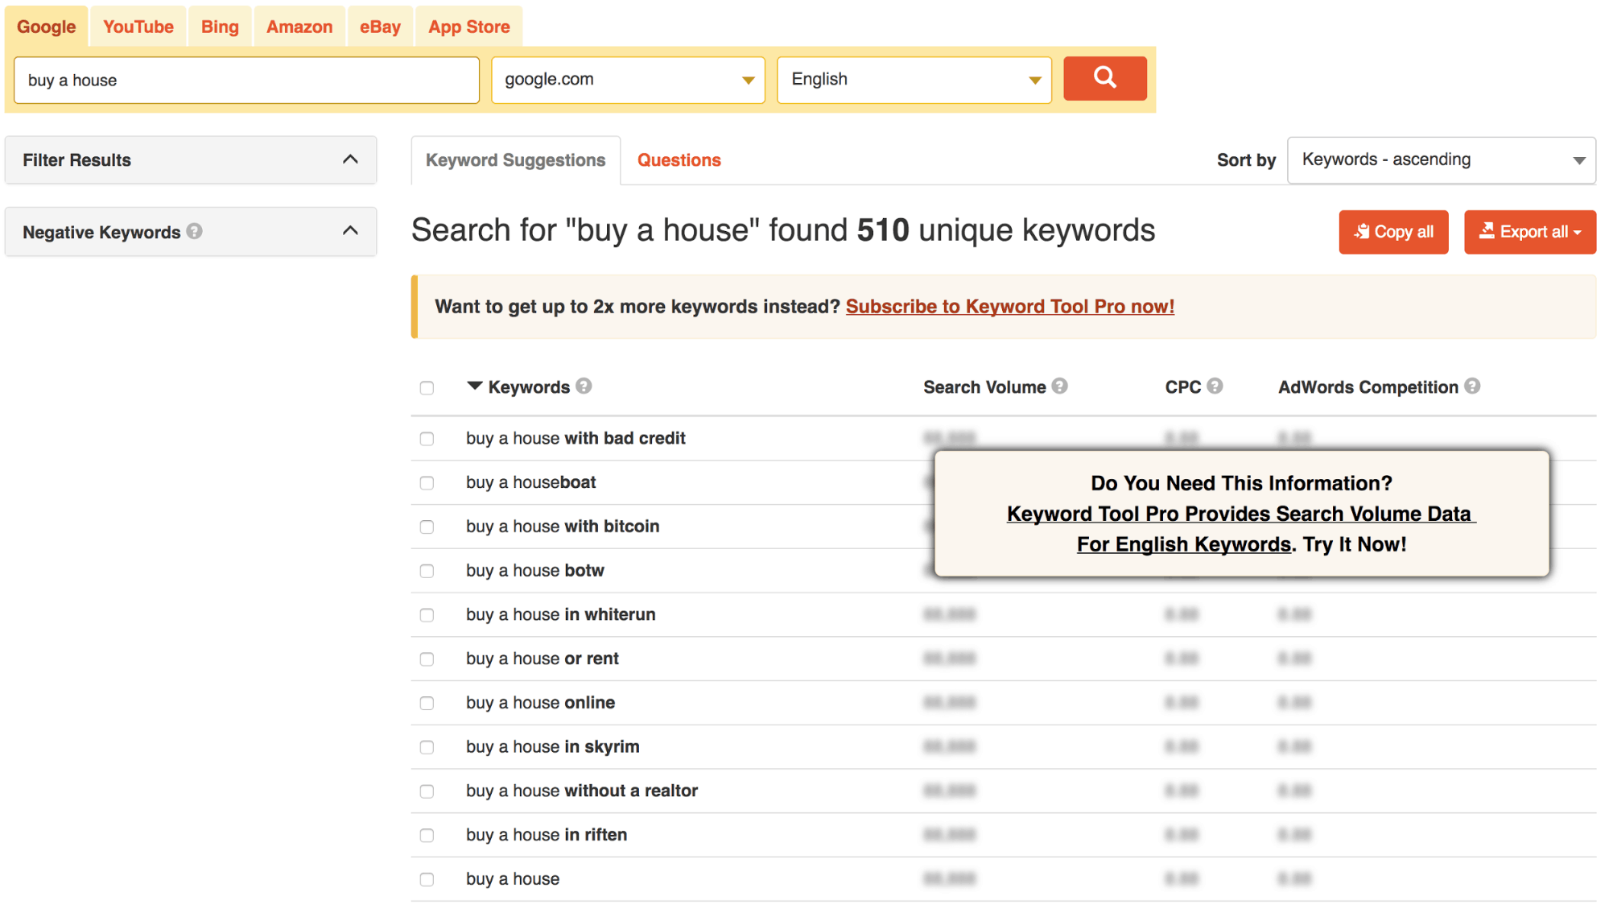Screen dimensions: 1609x909
Task: Open the google.com domain dropdown
Action: [628, 80]
